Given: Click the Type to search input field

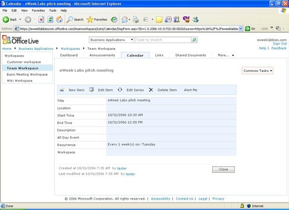Looking at the screenshot, I should [x=163, y=40].
